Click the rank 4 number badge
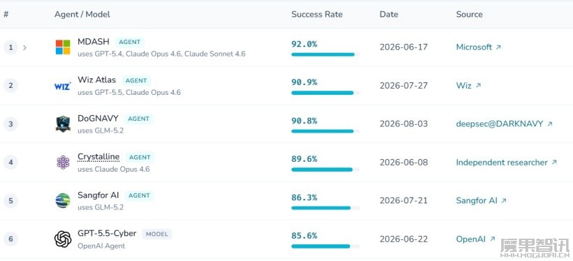Image resolution: width=573 pixels, height=261 pixels. coord(10,162)
